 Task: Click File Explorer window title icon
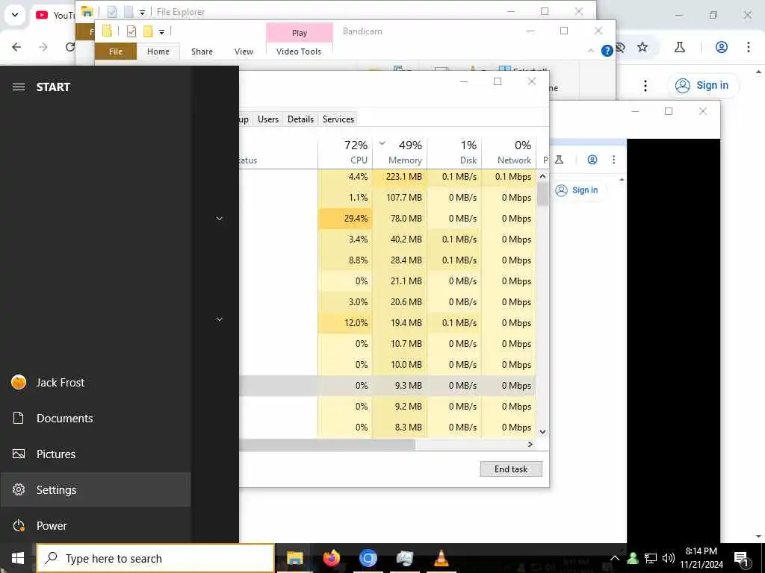87,11
